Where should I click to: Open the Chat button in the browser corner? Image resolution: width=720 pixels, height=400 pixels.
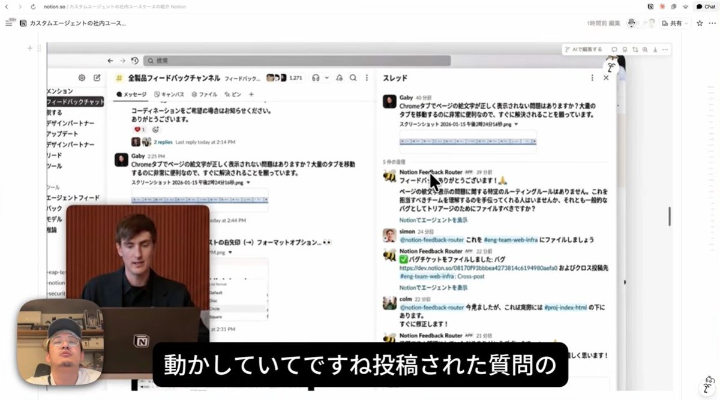click(706, 6)
